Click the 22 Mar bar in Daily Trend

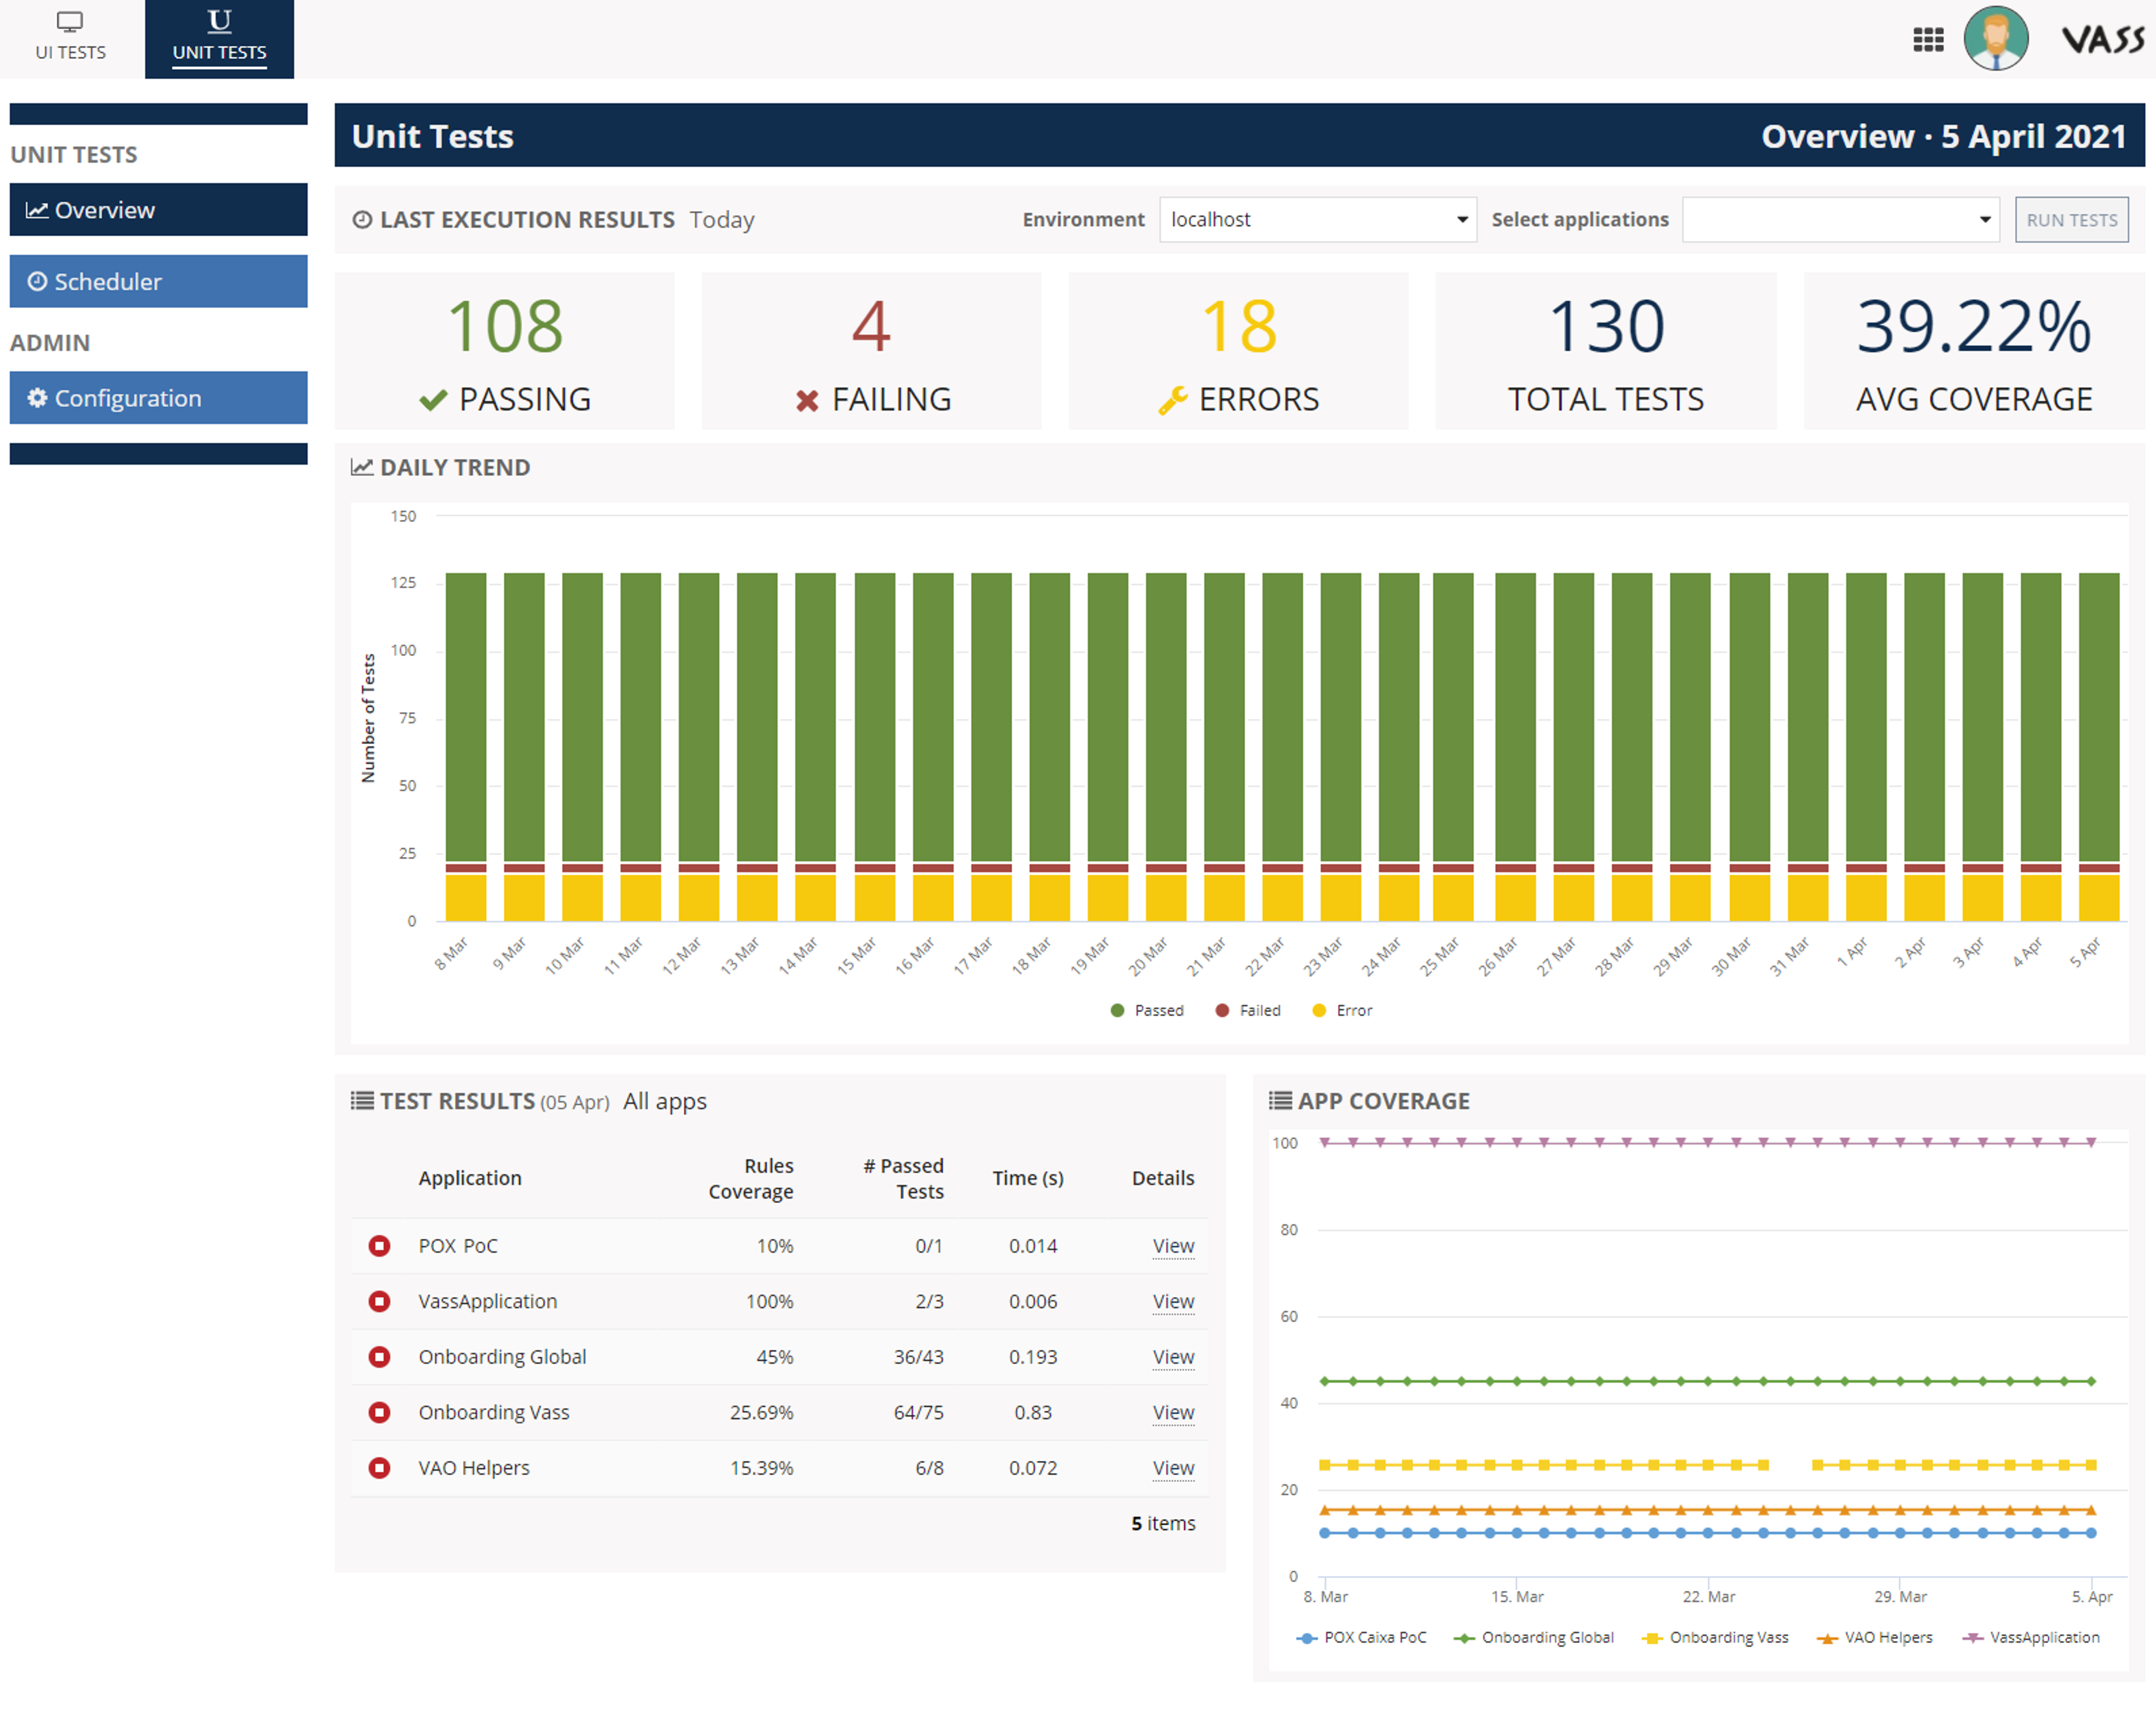(x=1282, y=746)
